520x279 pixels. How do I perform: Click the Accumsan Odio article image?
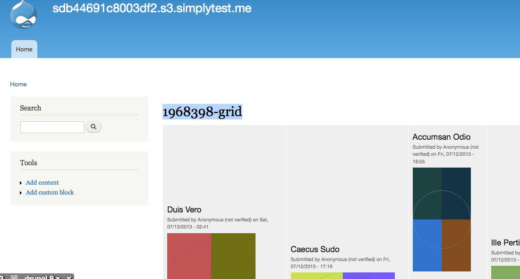pos(442,220)
